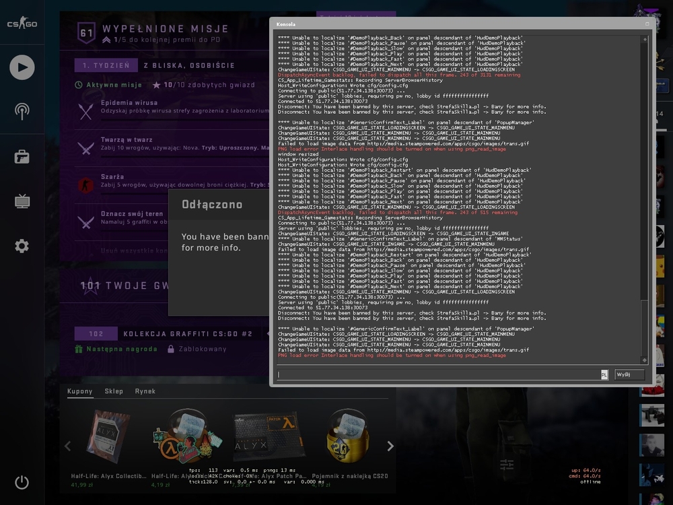Click the power quit icon
The width and height of the screenshot is (673, 505).
(x=22, y=482)
